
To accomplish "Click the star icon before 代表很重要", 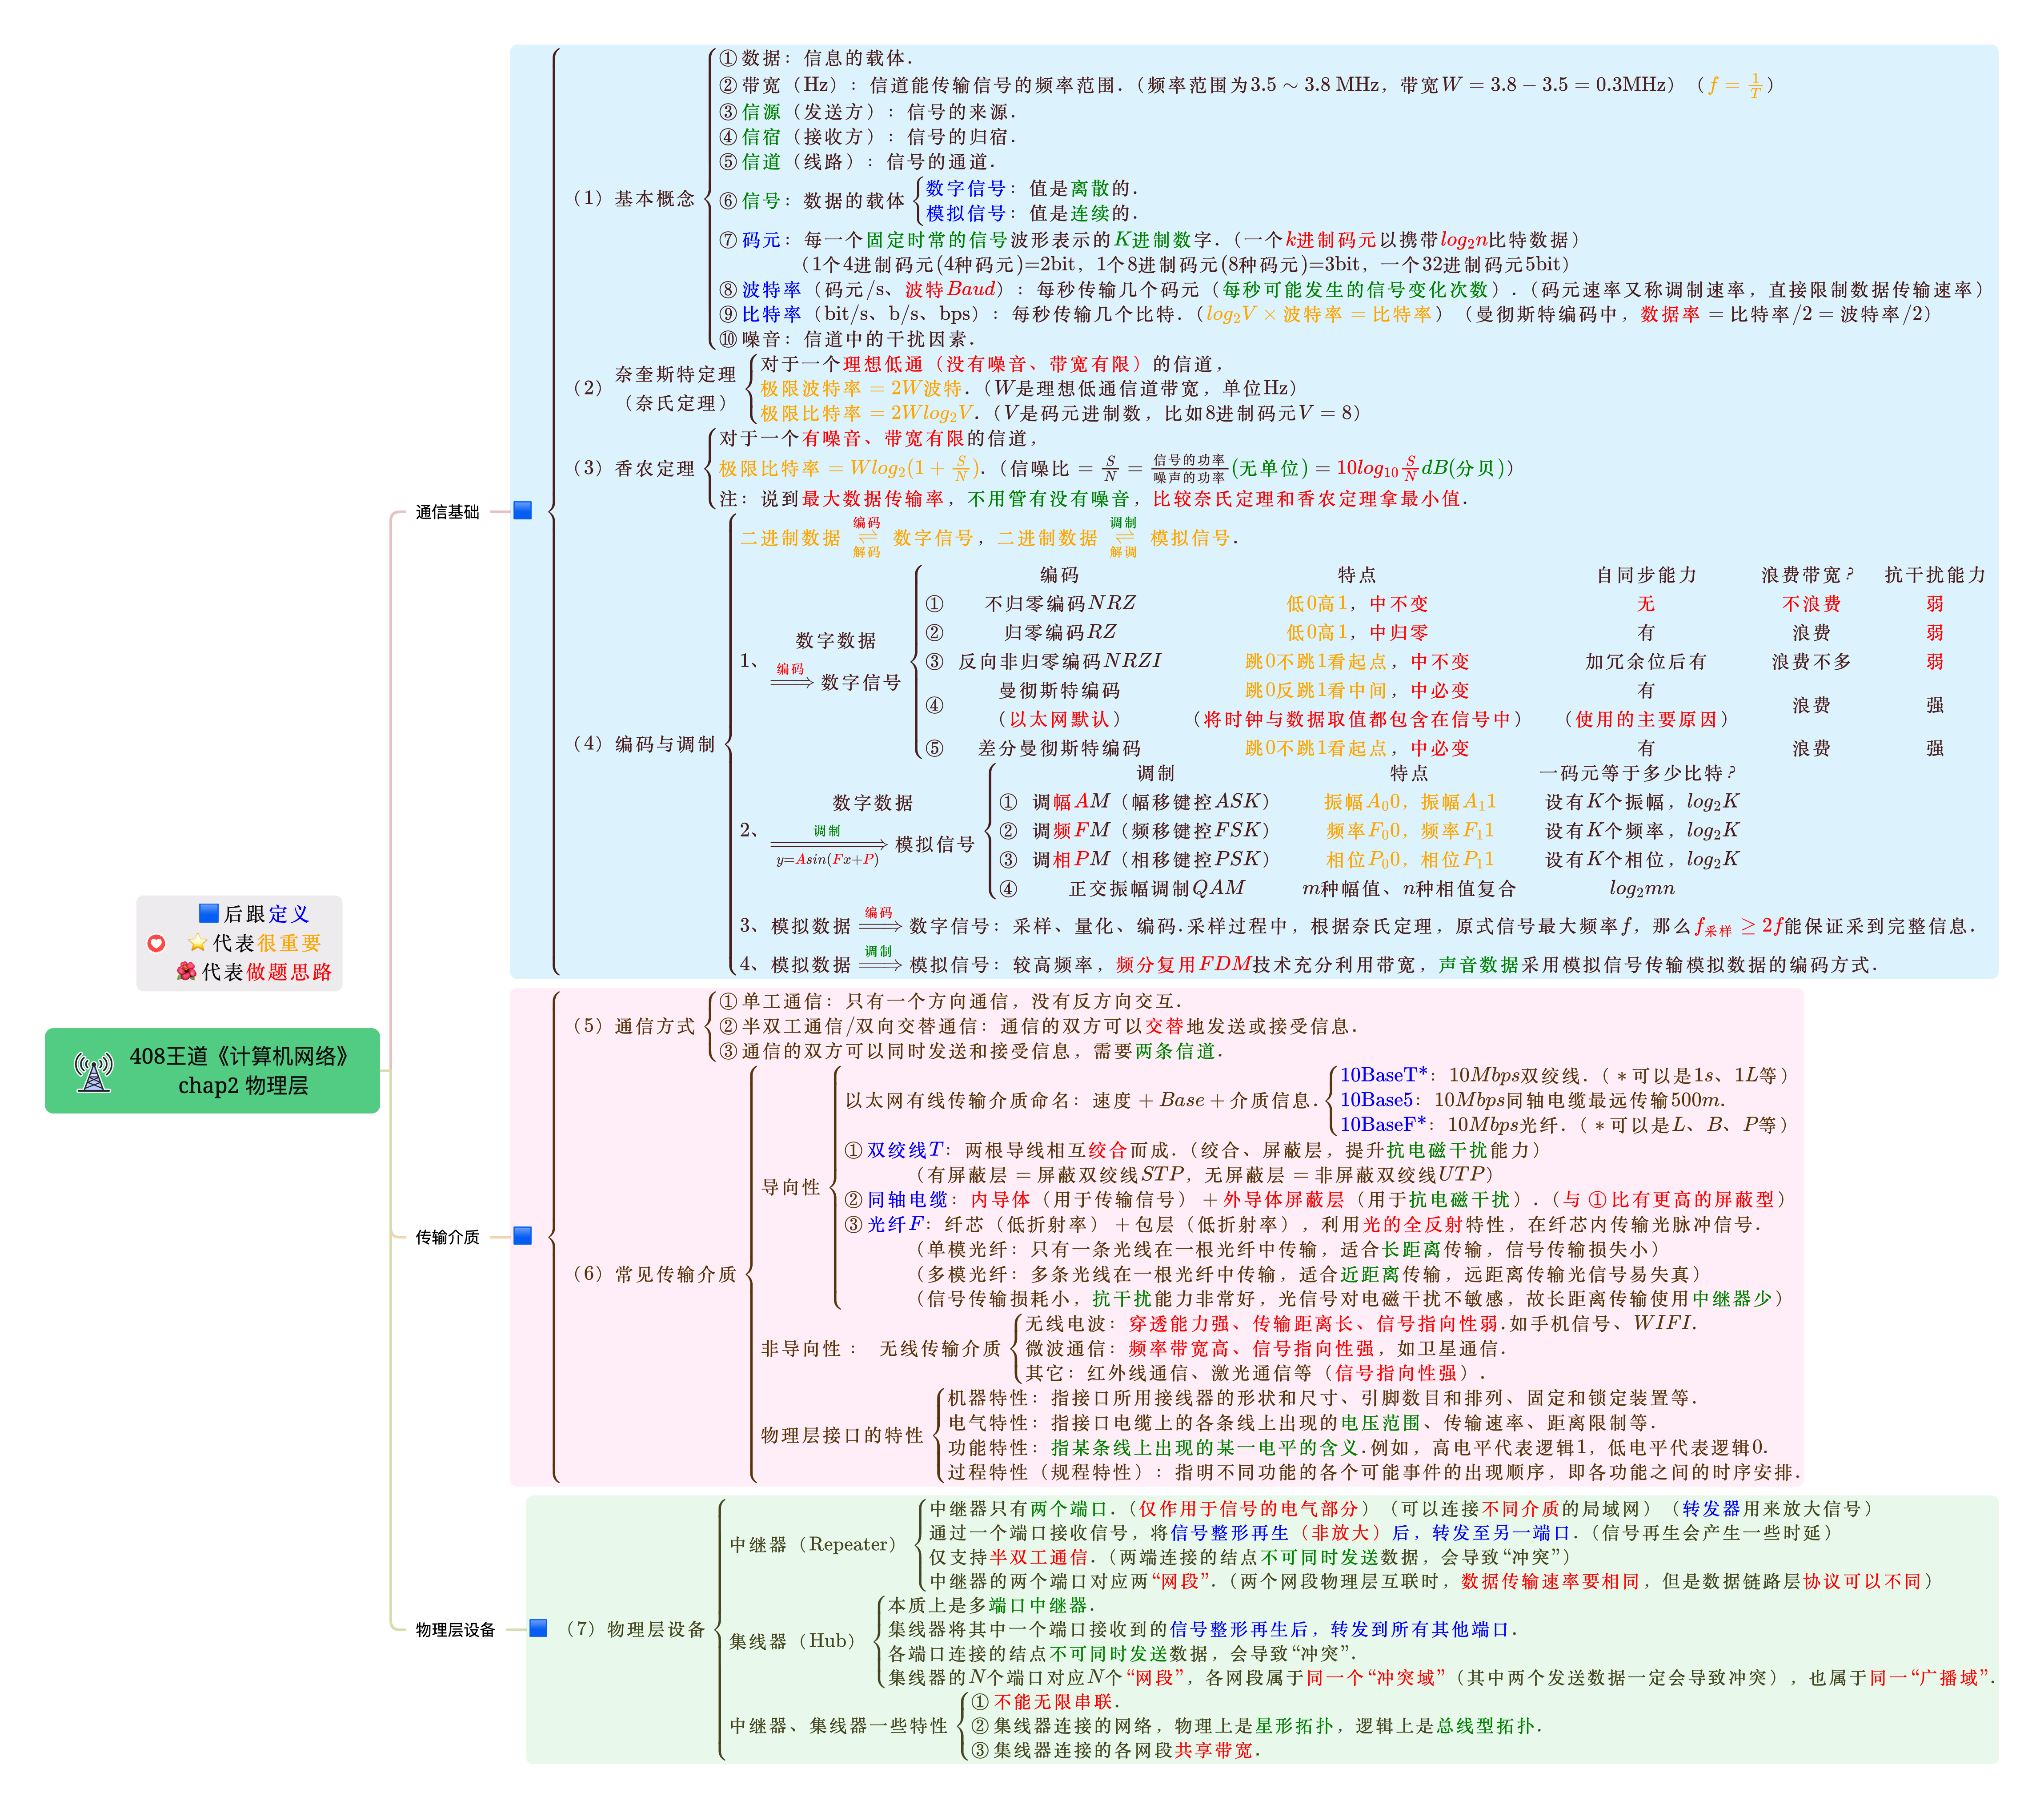I will coord(197,943).
